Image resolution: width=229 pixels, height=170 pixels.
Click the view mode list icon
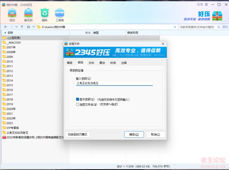coord(28,27)
